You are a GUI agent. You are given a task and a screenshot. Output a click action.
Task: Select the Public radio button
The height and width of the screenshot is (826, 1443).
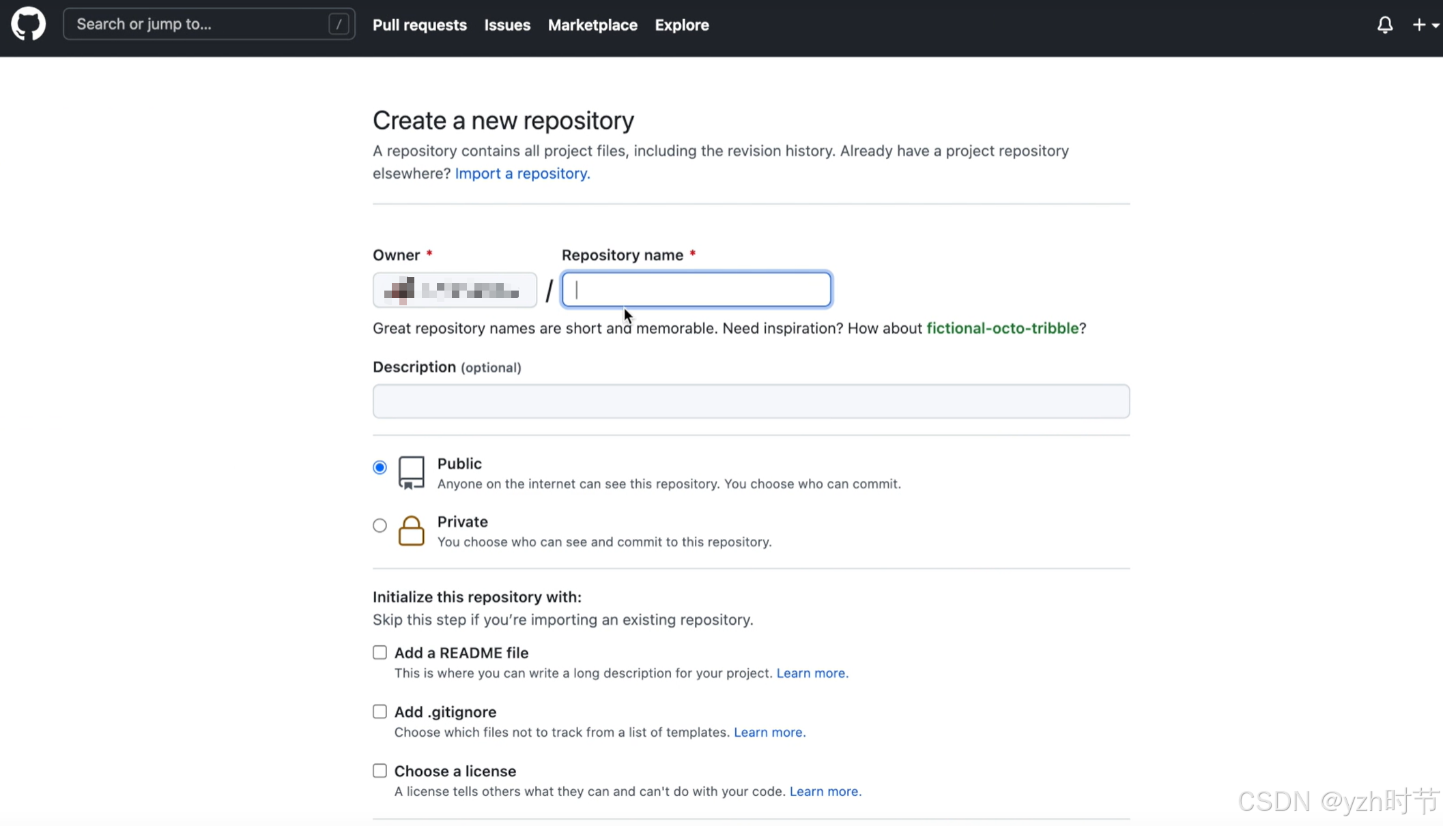(380, 467)
